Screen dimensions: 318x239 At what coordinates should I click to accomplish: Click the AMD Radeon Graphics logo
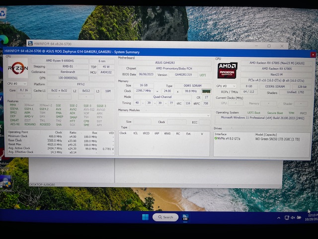click(227, 70)
